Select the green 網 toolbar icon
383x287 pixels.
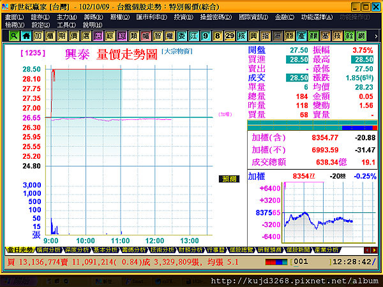[x=361, y=36]
